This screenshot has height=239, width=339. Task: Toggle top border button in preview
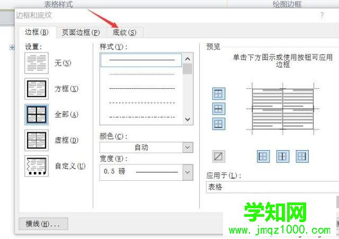pos(219,94)
